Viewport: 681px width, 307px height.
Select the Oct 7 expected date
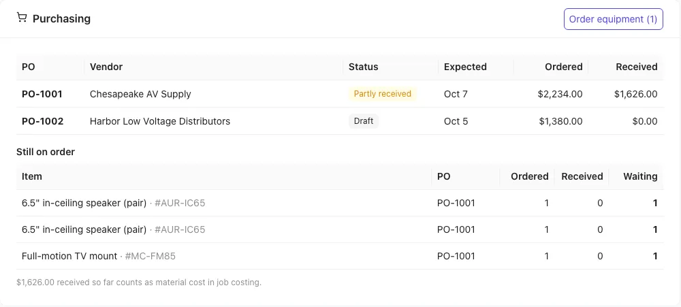[456, 94]
